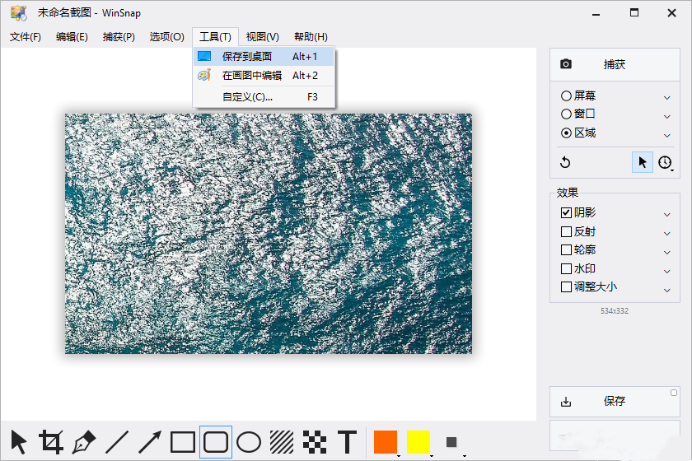Expand 区域 capture options chevron
Viewport: 692px width, 461px height.
pyautogui.click(x=666, y=136)
